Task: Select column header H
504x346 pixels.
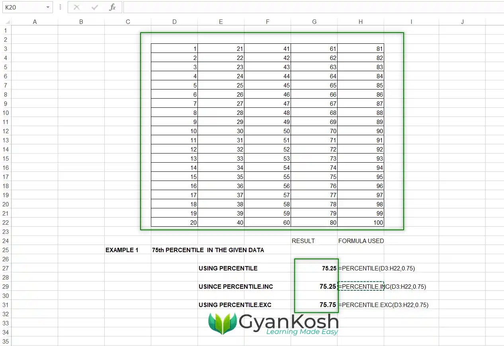Action: (x=360, y=21)
